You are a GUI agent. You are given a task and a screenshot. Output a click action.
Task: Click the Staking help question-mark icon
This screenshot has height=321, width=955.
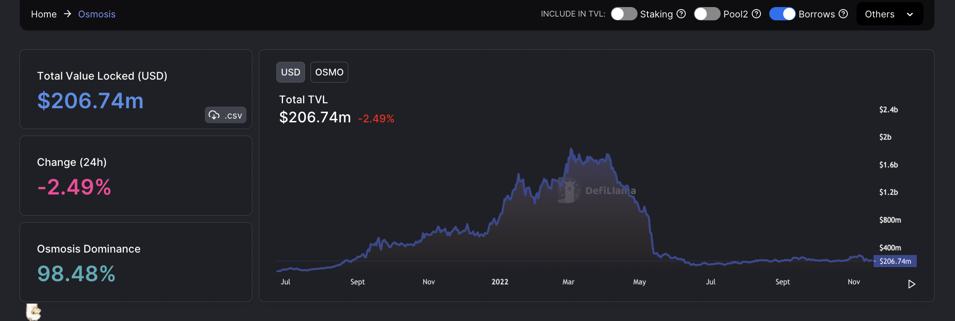[681, 14]
